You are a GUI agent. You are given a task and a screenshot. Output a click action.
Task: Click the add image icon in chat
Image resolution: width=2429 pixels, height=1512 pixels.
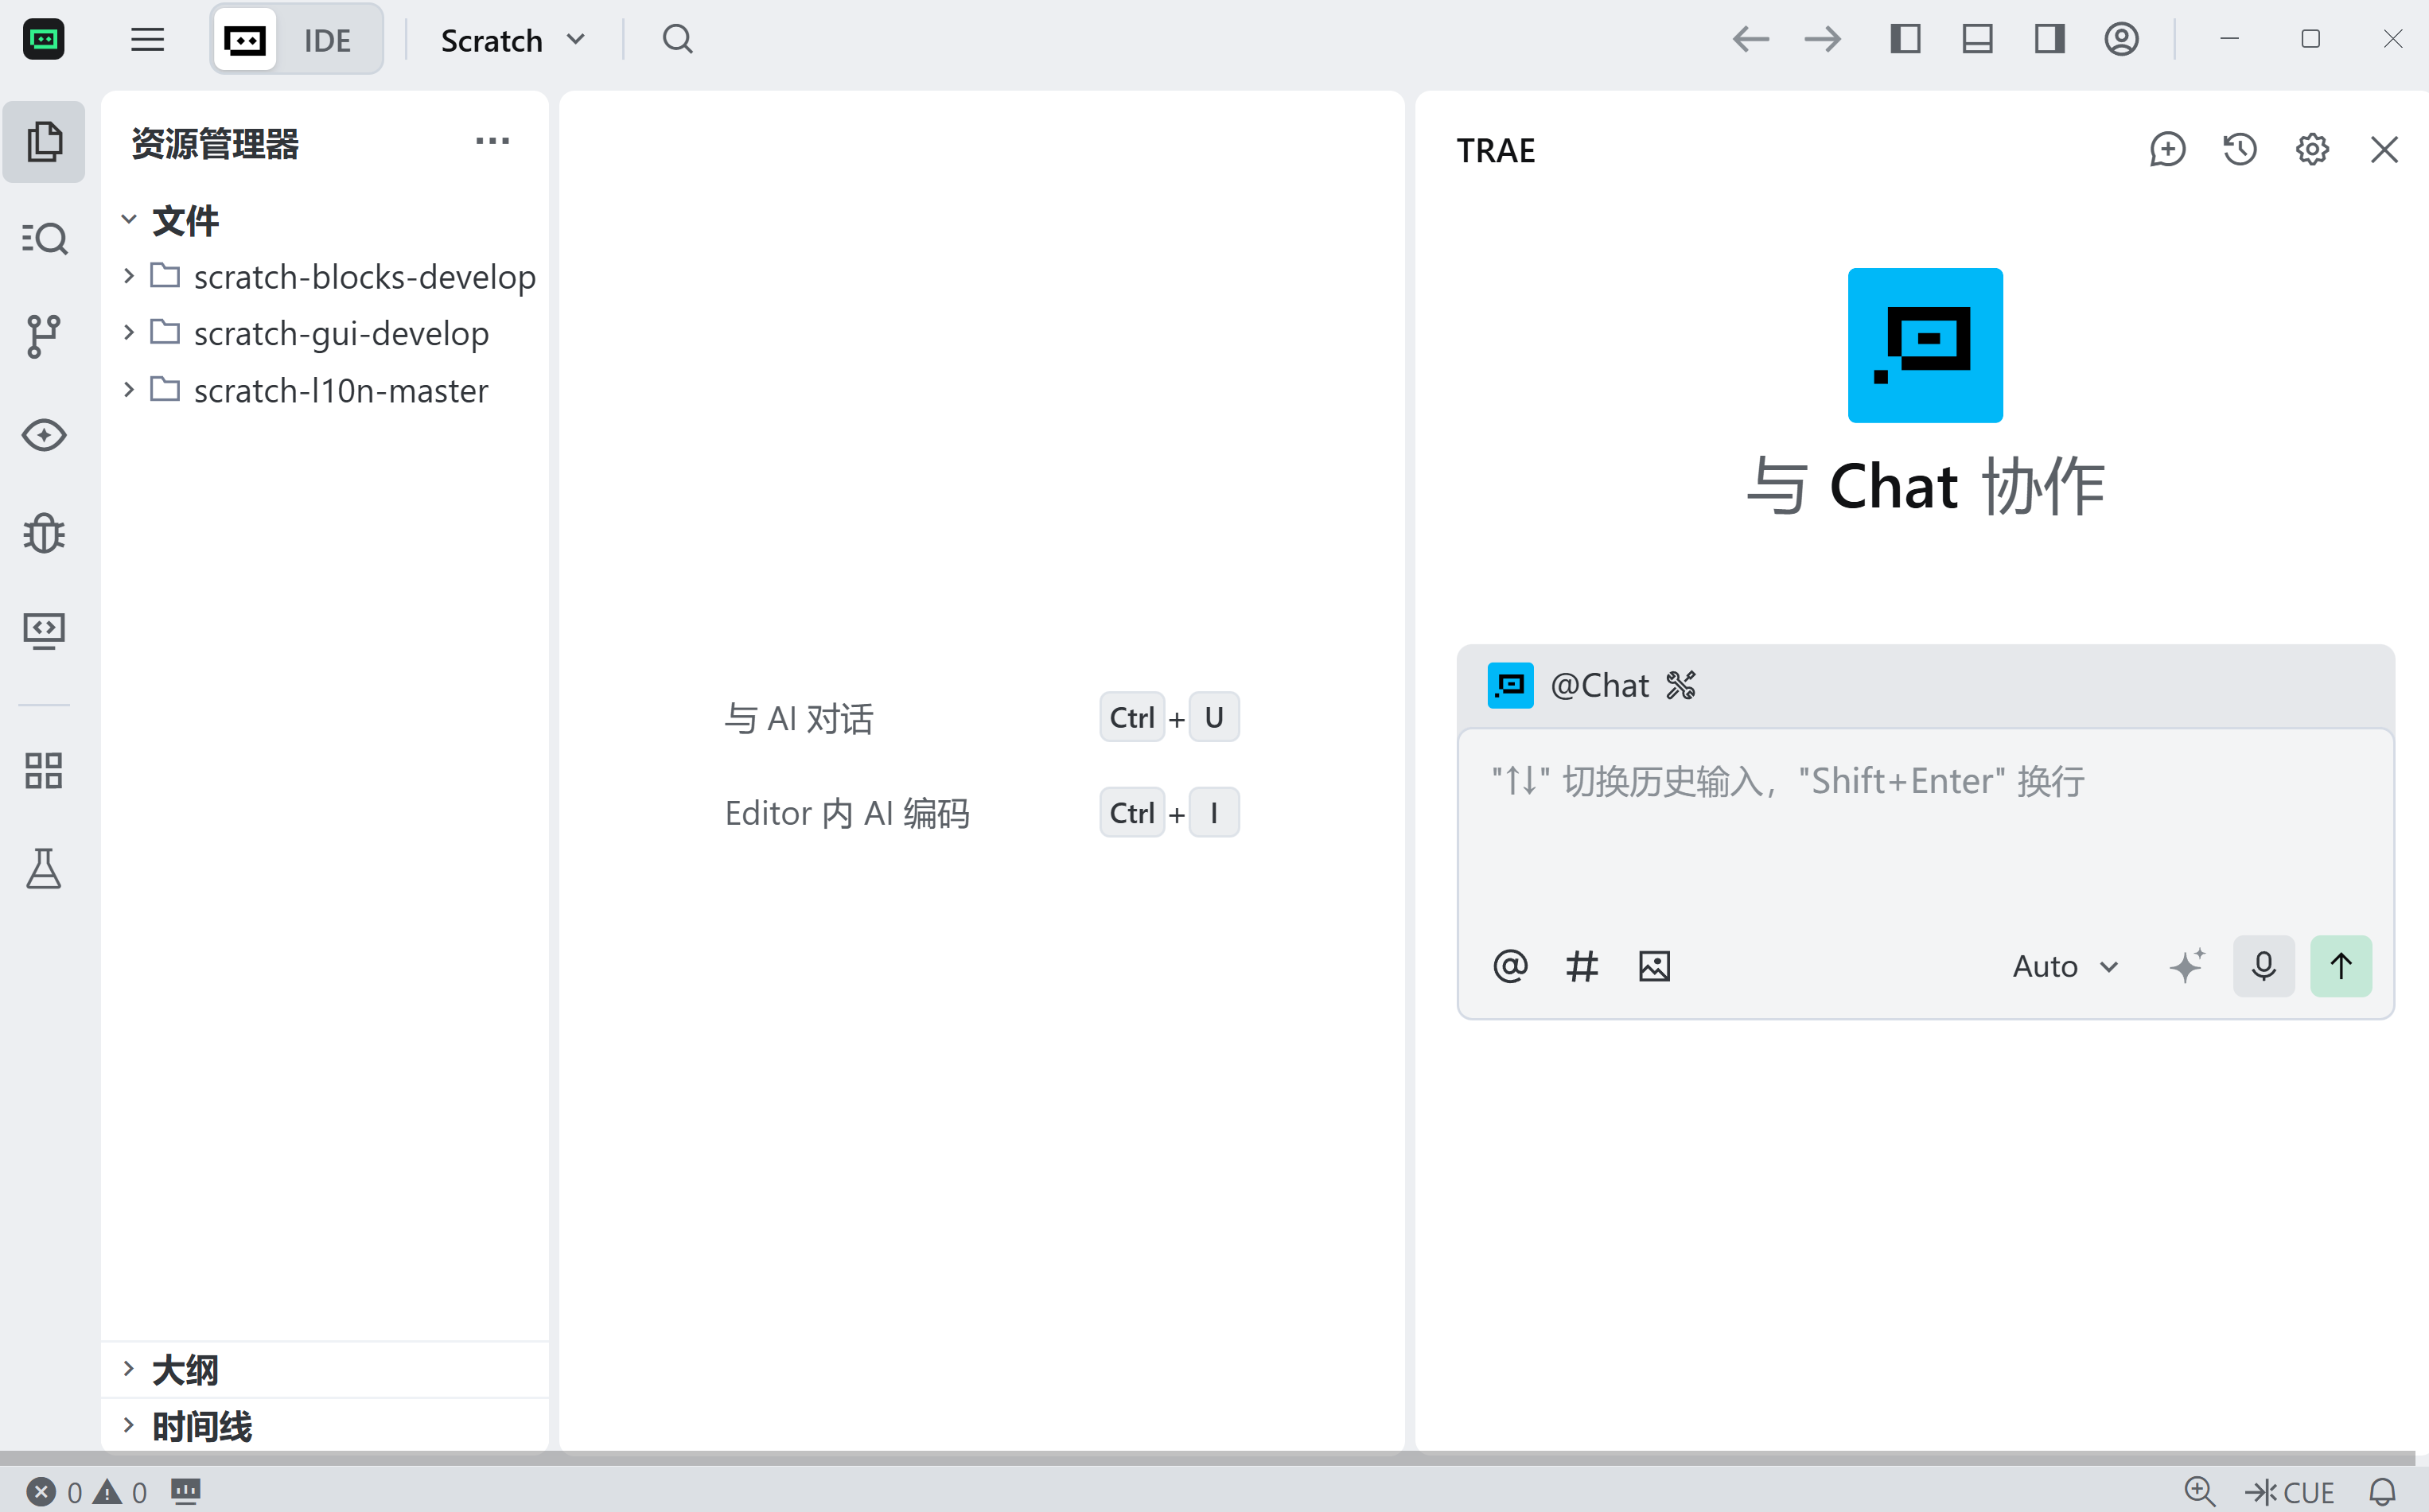coord(1654,966)
